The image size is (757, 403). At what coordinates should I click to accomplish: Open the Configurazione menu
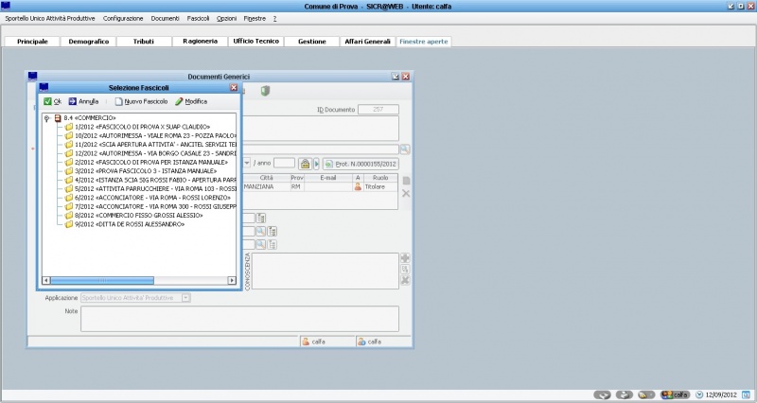pyautogui.click(x=123, y=19)
